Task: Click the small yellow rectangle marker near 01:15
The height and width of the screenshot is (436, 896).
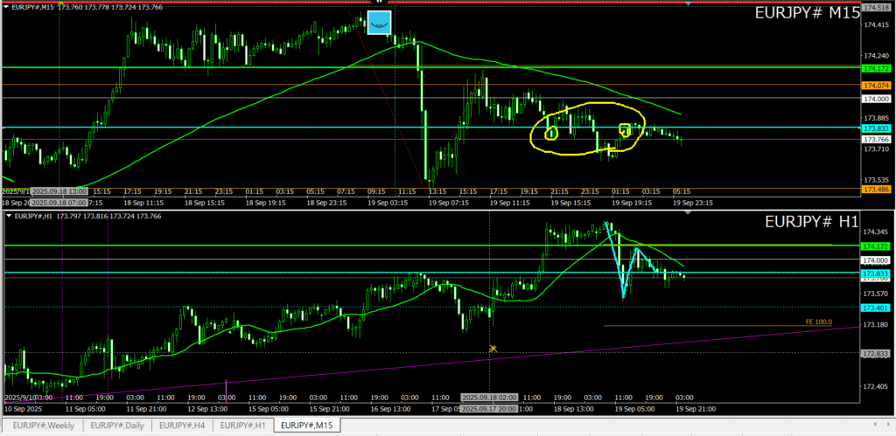Action: (x=625, y=130)
